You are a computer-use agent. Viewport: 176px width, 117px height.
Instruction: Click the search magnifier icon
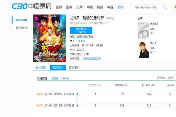(165, 7)
